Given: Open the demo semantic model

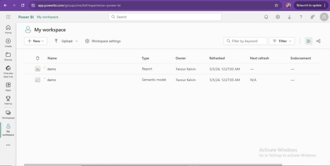Looking at the screenshot, I should click(x=52, y=80).
